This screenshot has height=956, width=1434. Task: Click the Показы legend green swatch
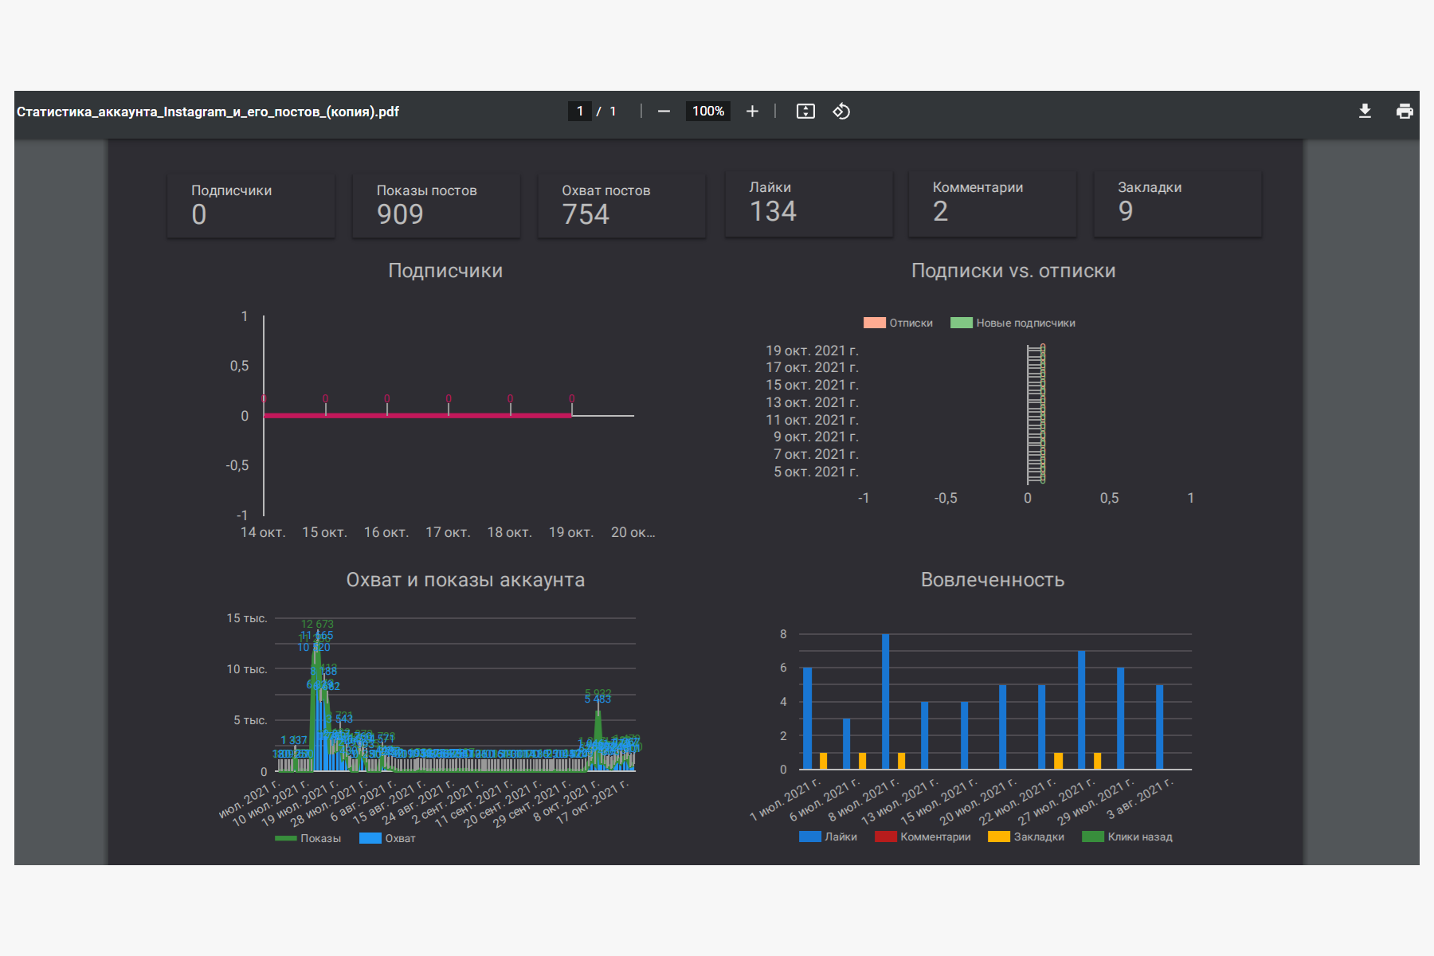click(x=286, y=838)
